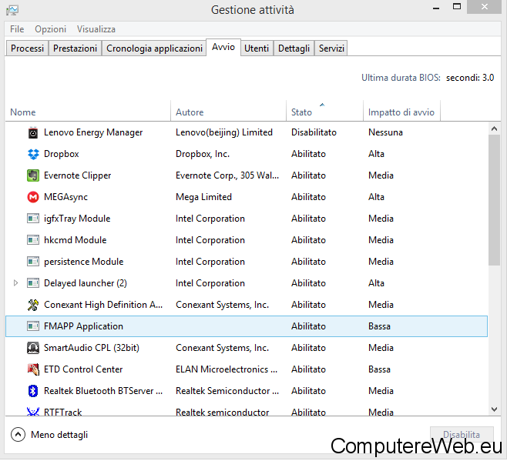Expand the Delayed launcher (2) group
Screen dimensions: 507x461
coord(15,283)
